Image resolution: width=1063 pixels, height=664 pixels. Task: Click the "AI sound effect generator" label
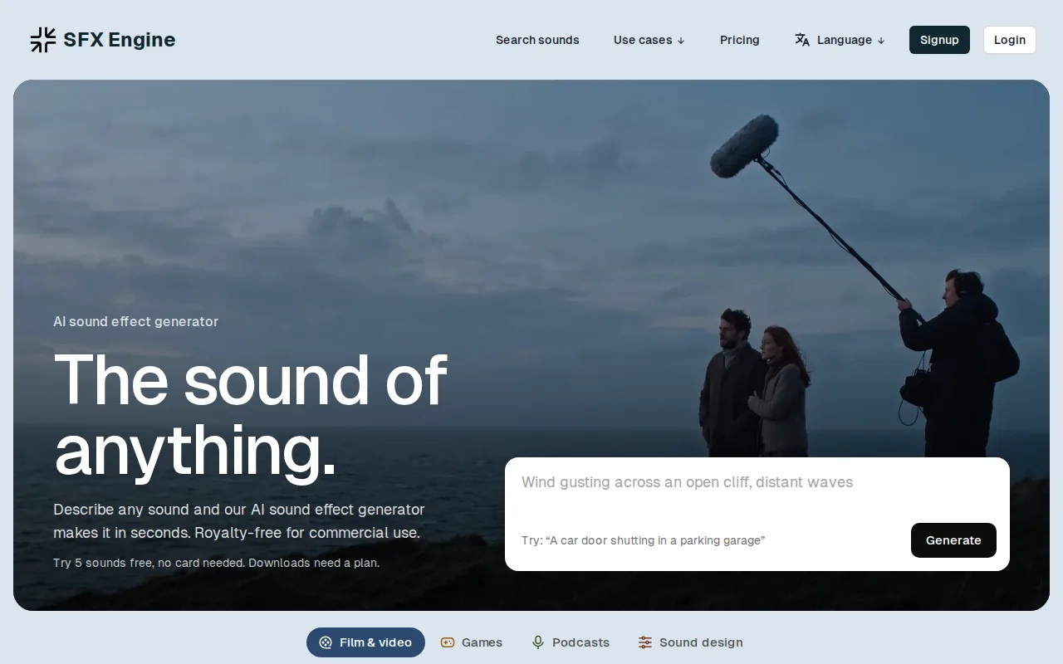[135, 321]
